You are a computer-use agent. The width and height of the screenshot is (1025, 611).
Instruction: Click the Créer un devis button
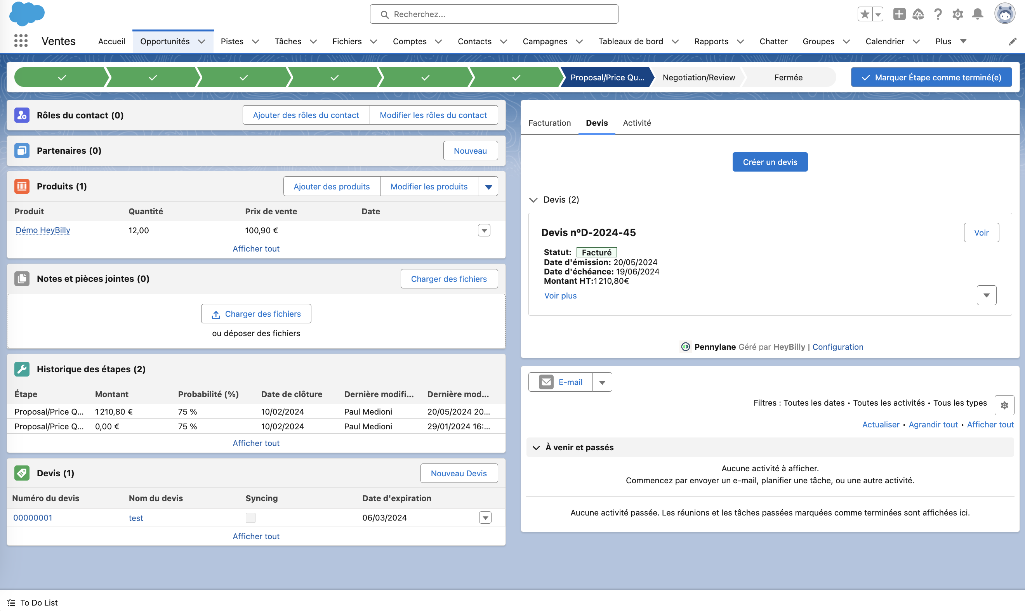tap(770, 162)
